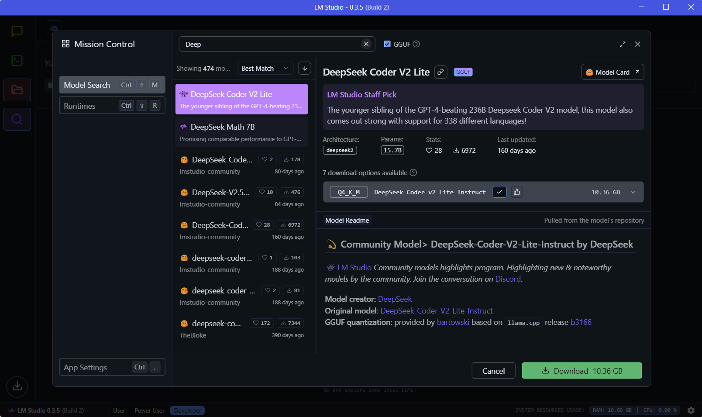
Task: Click the sort direction arrow button
Action: pos(305,68)
